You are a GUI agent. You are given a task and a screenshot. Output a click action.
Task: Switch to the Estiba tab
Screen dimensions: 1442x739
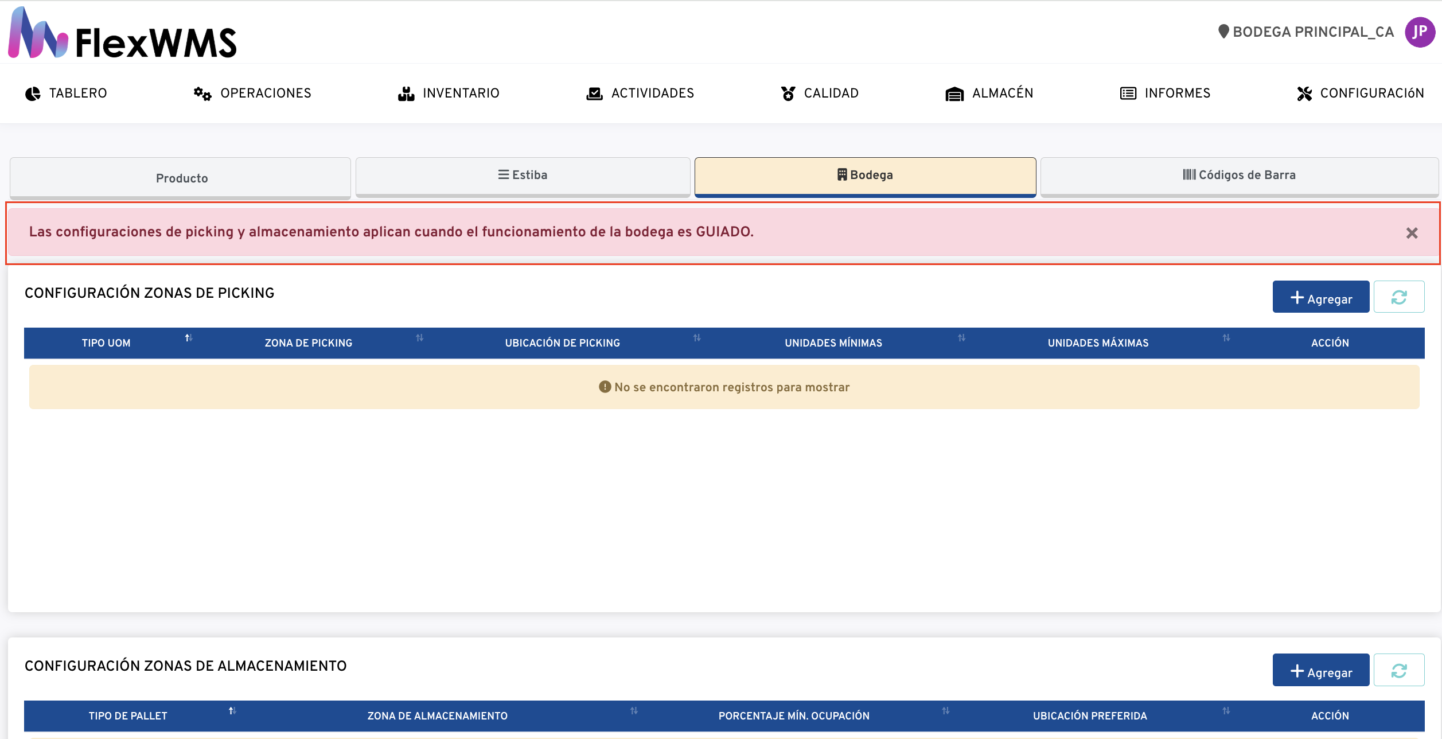523,176
